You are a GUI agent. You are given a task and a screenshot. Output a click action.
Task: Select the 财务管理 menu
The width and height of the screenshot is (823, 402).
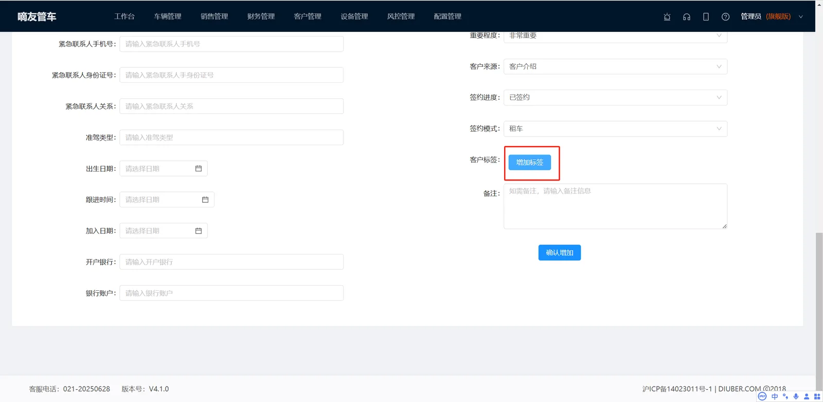coord(261,16)
